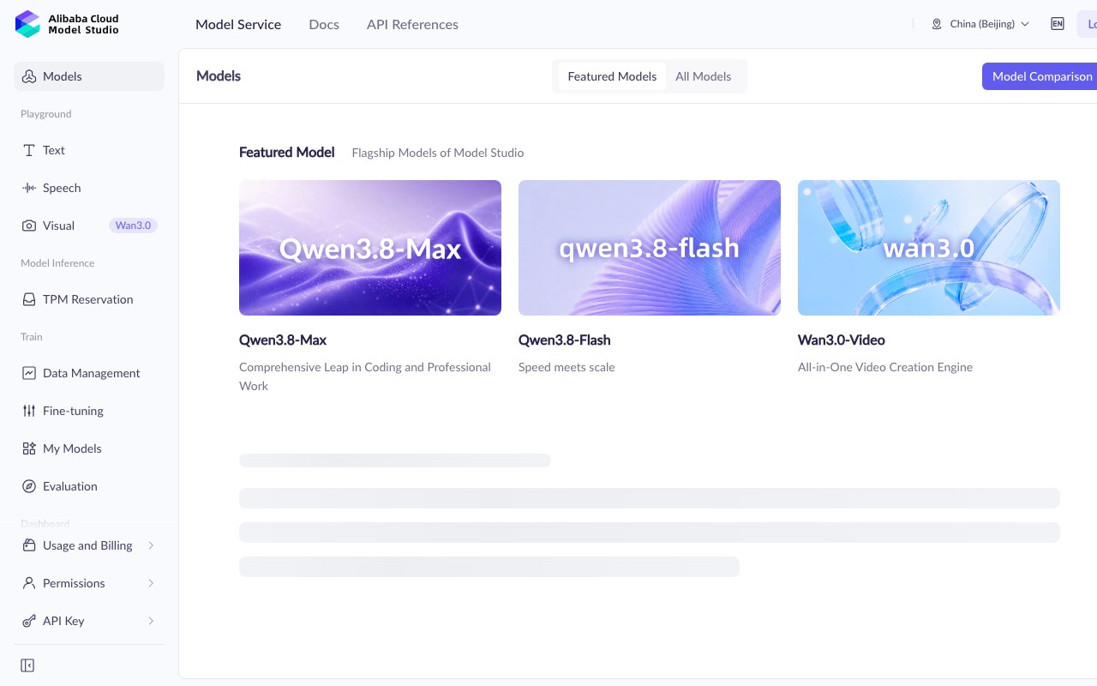Click the 'Featured Model' section heading

(x=287, y=152)
